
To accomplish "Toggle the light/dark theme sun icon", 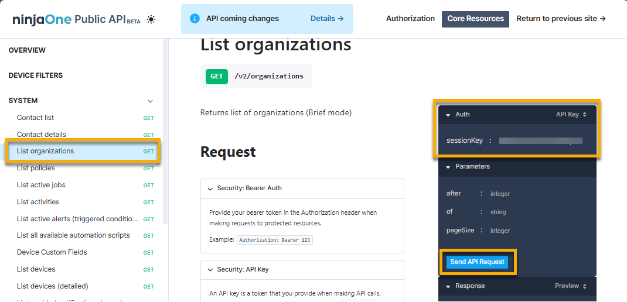I will click(x=151, y=19).
